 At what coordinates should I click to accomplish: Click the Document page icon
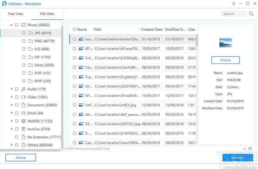tap(23, 105)
